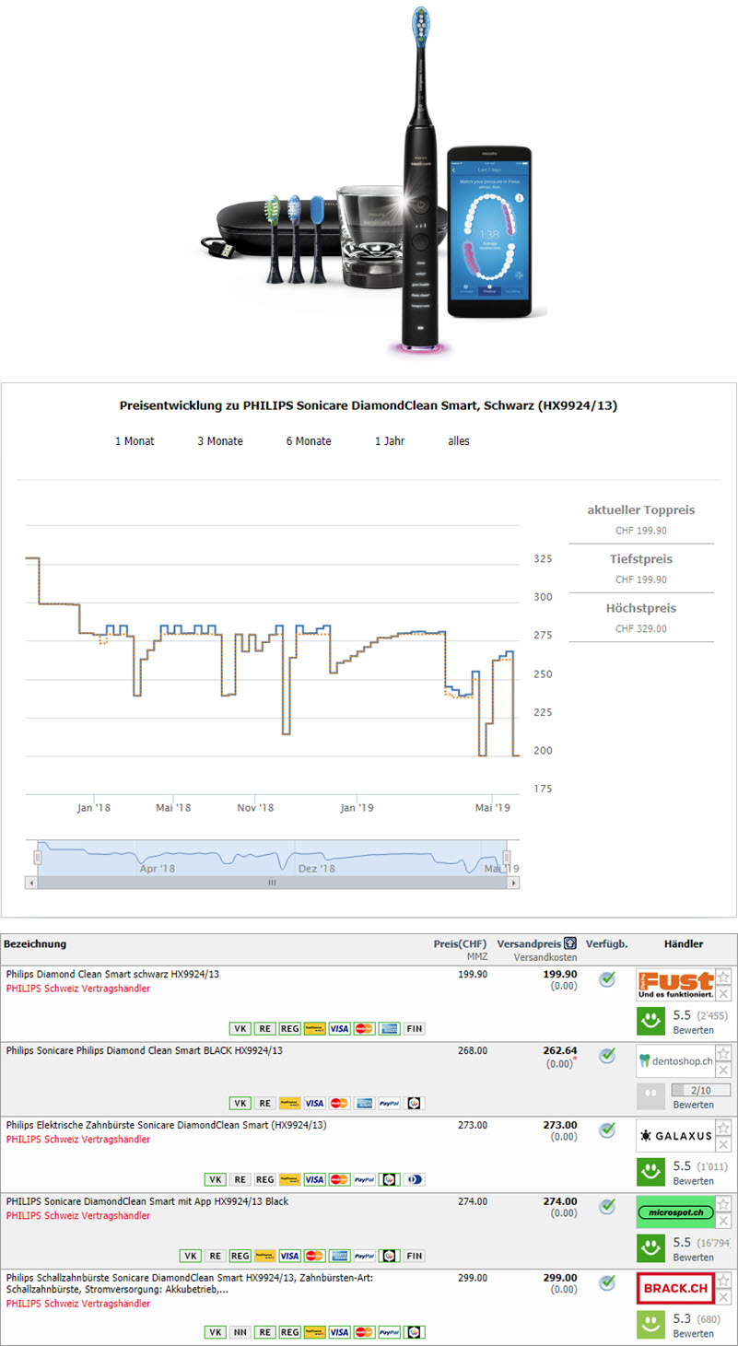This screenshot has width=738, height=1346.
Task: Toggle the favorite star for Fust
Action: [x=724, y=977]
